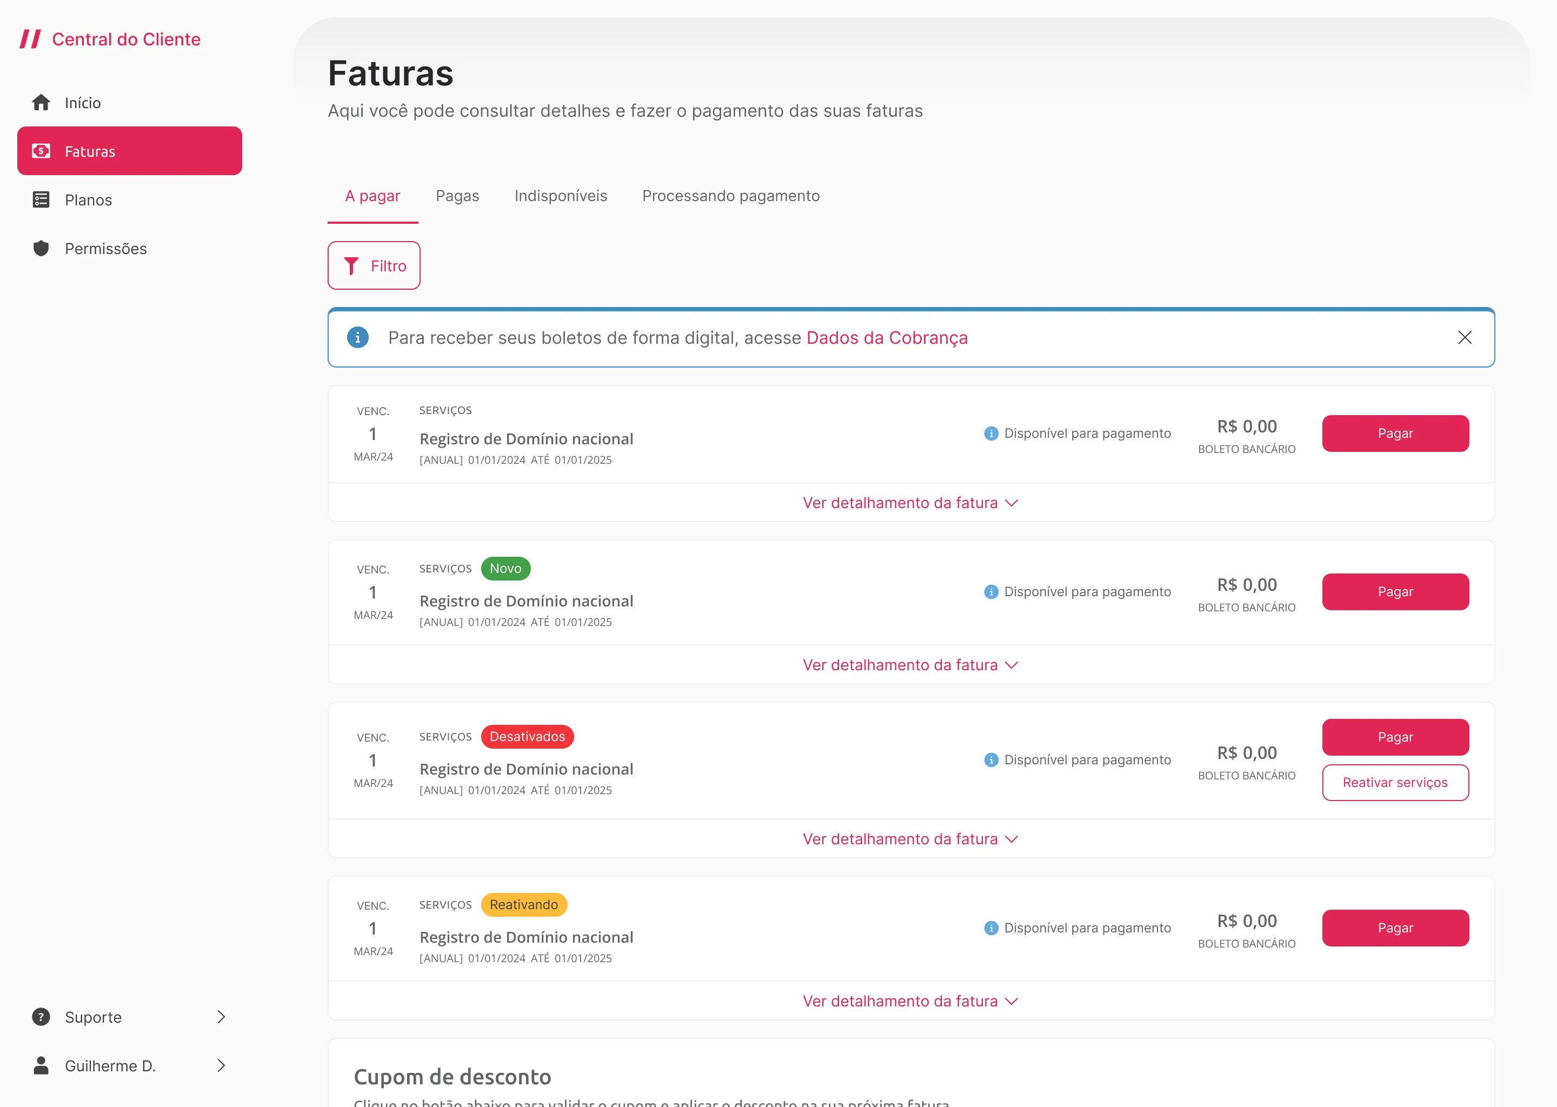Click the Central do Cliente logo icon
Screen dimensions: 1557x1107
pos(30,39)
